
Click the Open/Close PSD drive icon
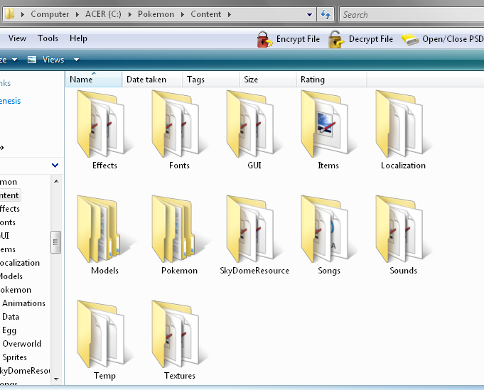pos(410,40)
